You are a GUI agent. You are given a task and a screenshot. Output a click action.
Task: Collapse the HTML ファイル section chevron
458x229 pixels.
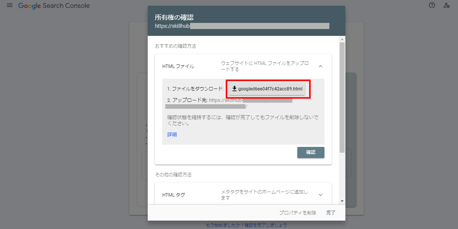point(321,66)
